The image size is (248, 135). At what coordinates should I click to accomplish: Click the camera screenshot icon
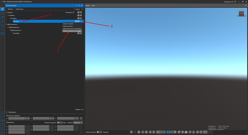198,132
